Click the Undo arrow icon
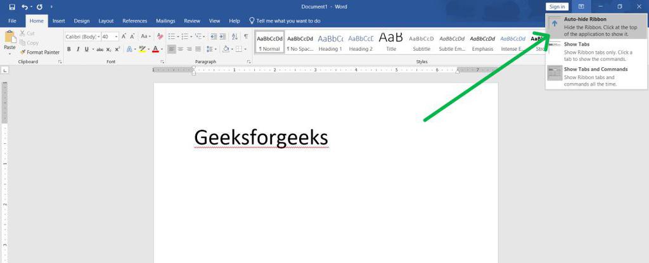Viewport: 649px width, 263px height. [25, 7]
